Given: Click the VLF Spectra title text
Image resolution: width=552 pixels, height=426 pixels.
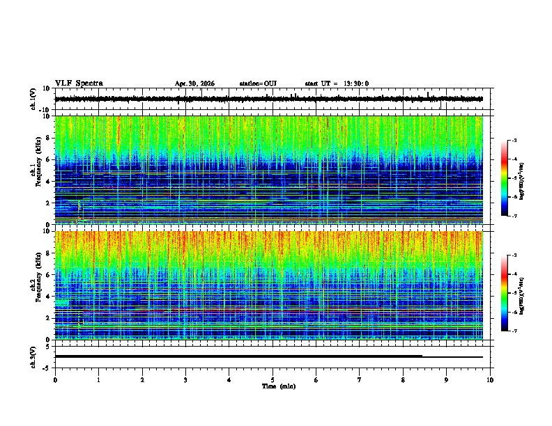Looking at the screenshot, I should click(x=79, y=84).
